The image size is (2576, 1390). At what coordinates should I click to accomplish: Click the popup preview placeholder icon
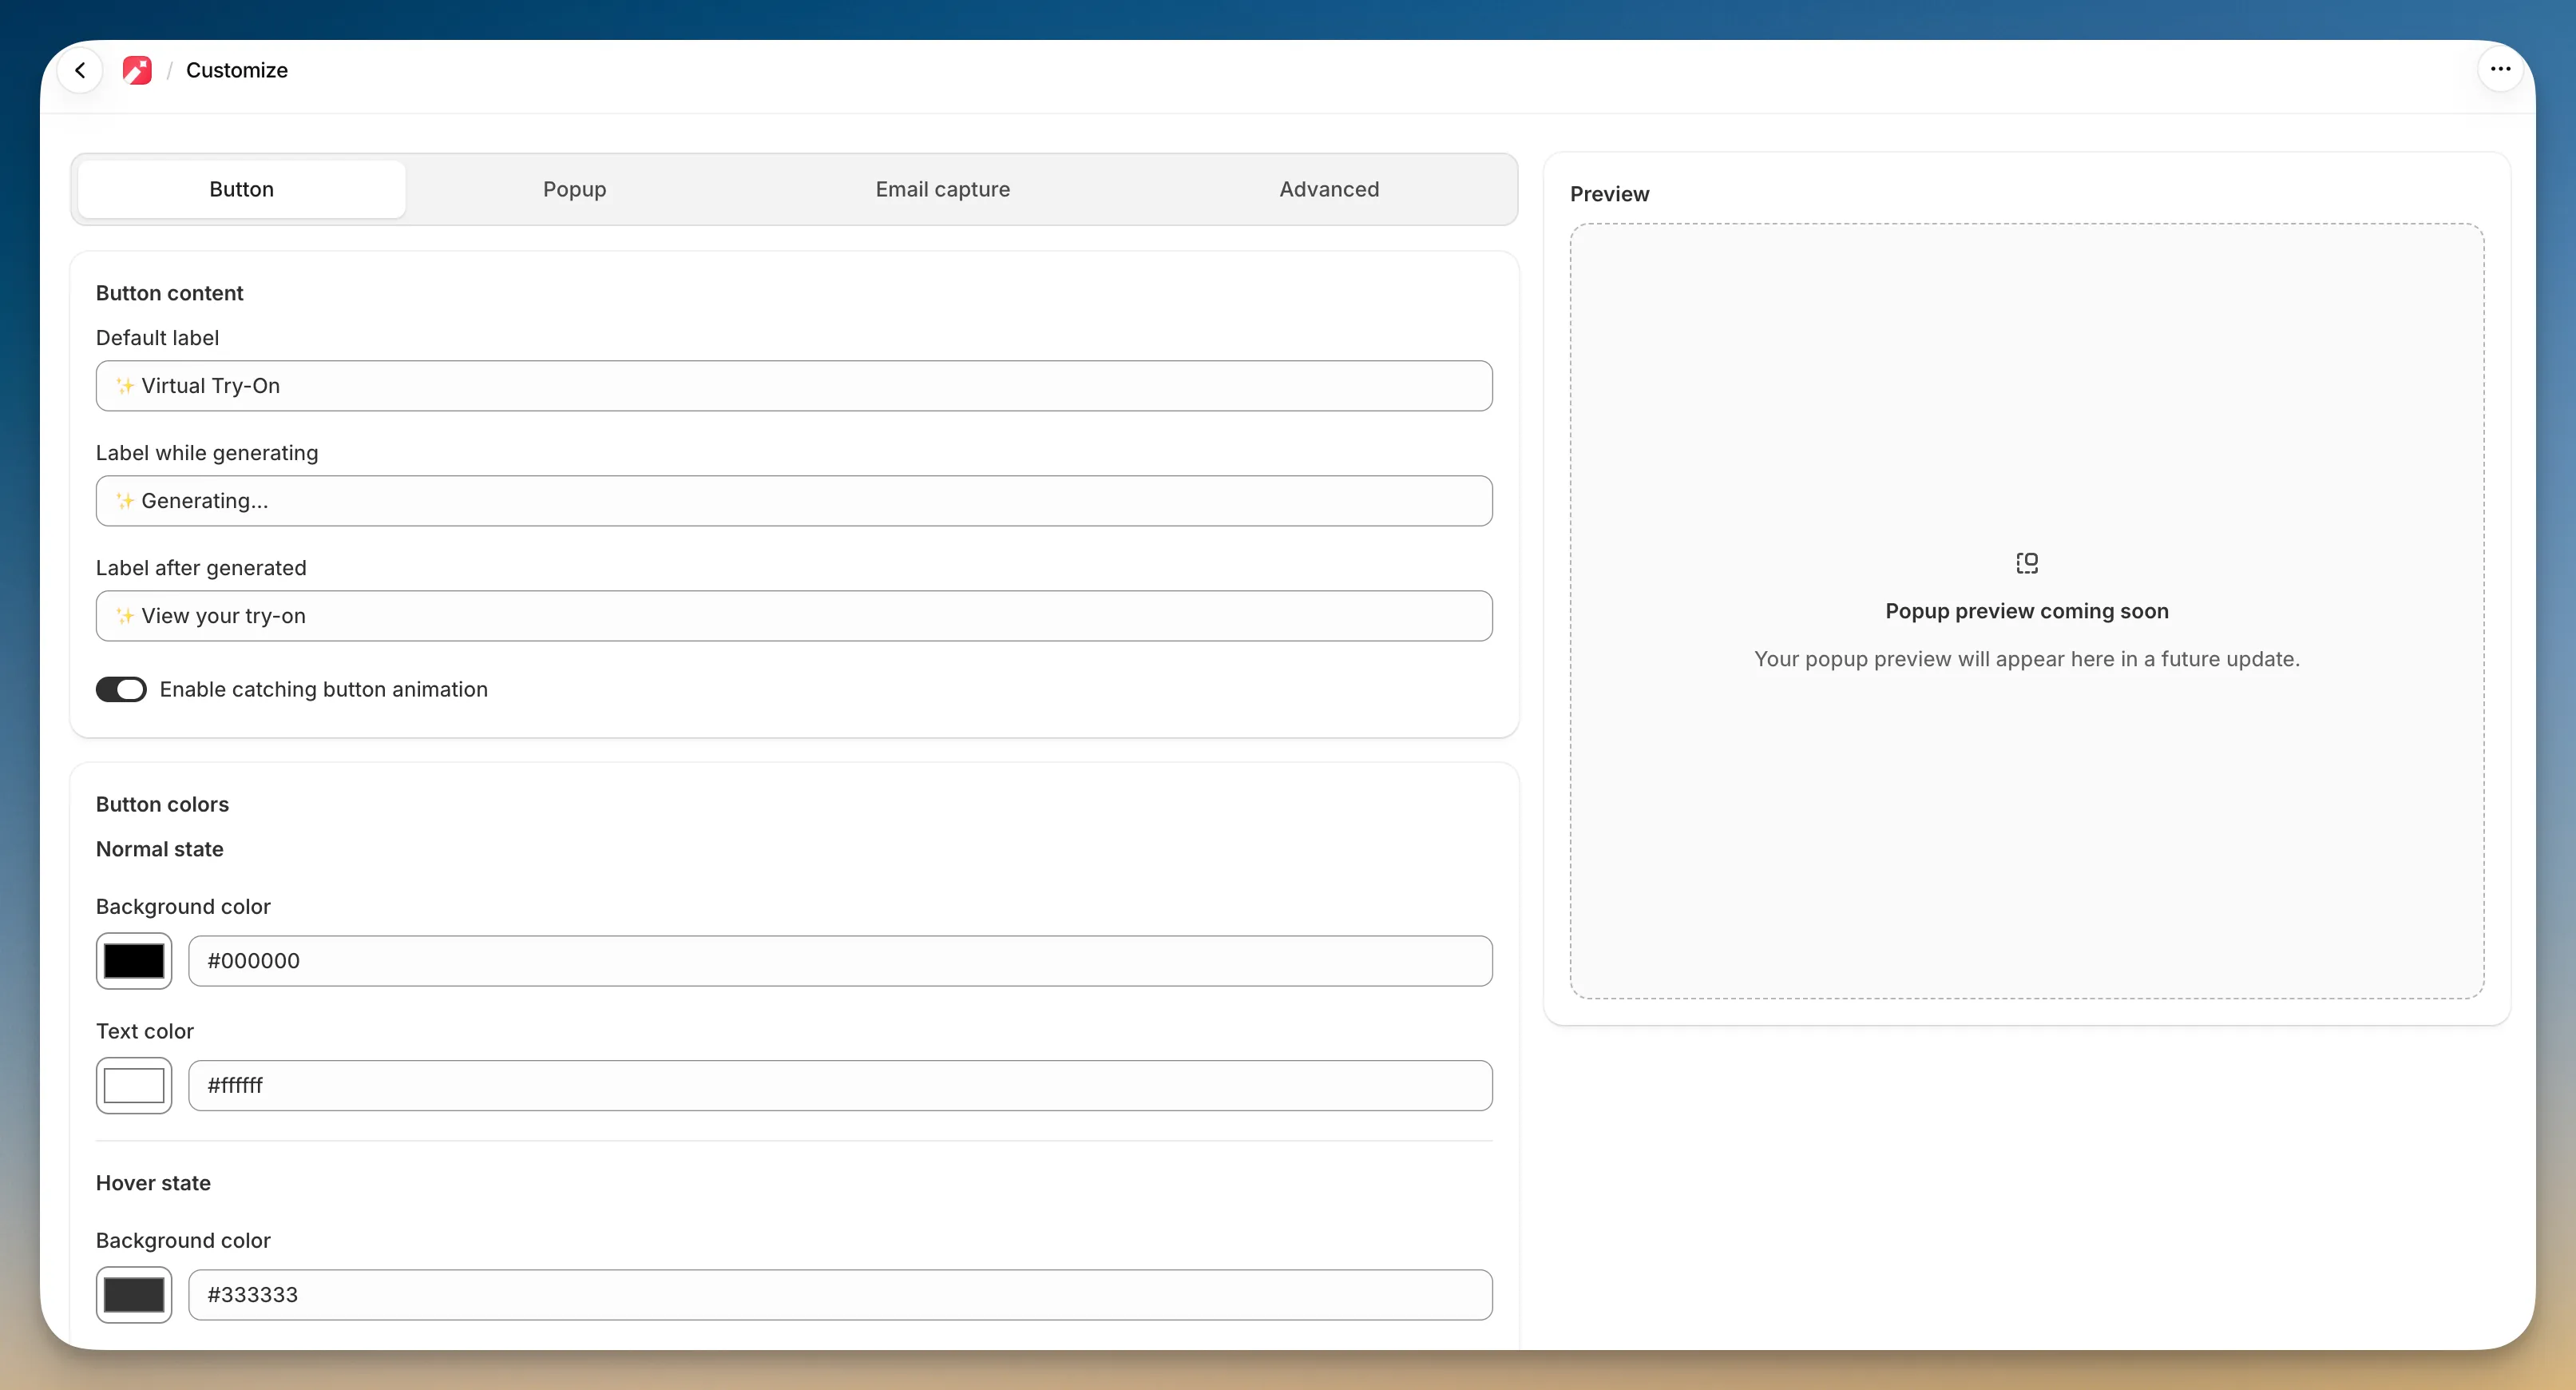2026,563
